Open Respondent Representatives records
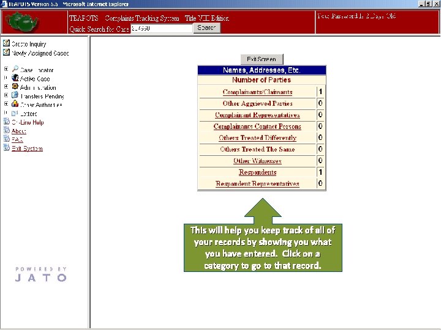 coord(257,184)
